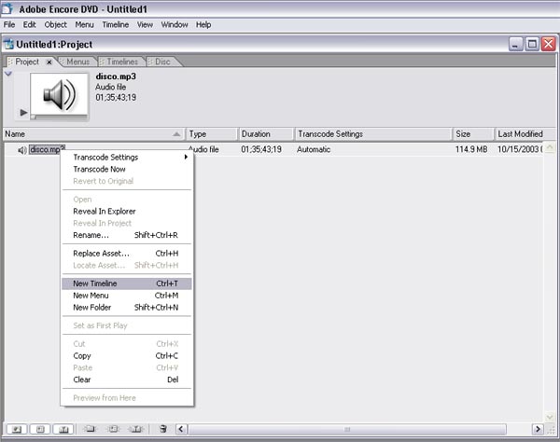The image size is (560, 442).
Task: Click the 114.9 MB size cell
Action: tap(471, 149)
